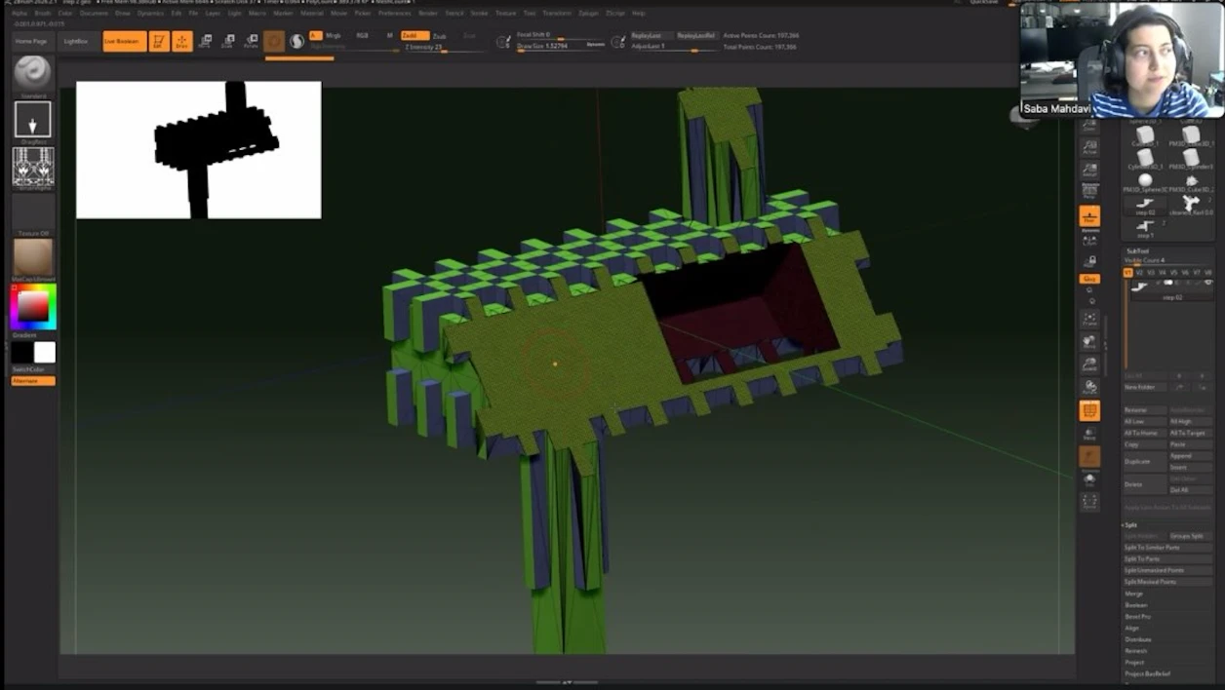Image resolution: width=1225 pixels, height=690 pixels.
Task: Expand the Boolean section
Action: pos(1135,605)
